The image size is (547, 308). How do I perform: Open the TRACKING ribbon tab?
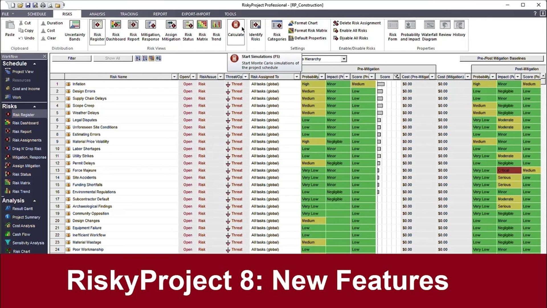pyautogui.click(x=129, y=14)
